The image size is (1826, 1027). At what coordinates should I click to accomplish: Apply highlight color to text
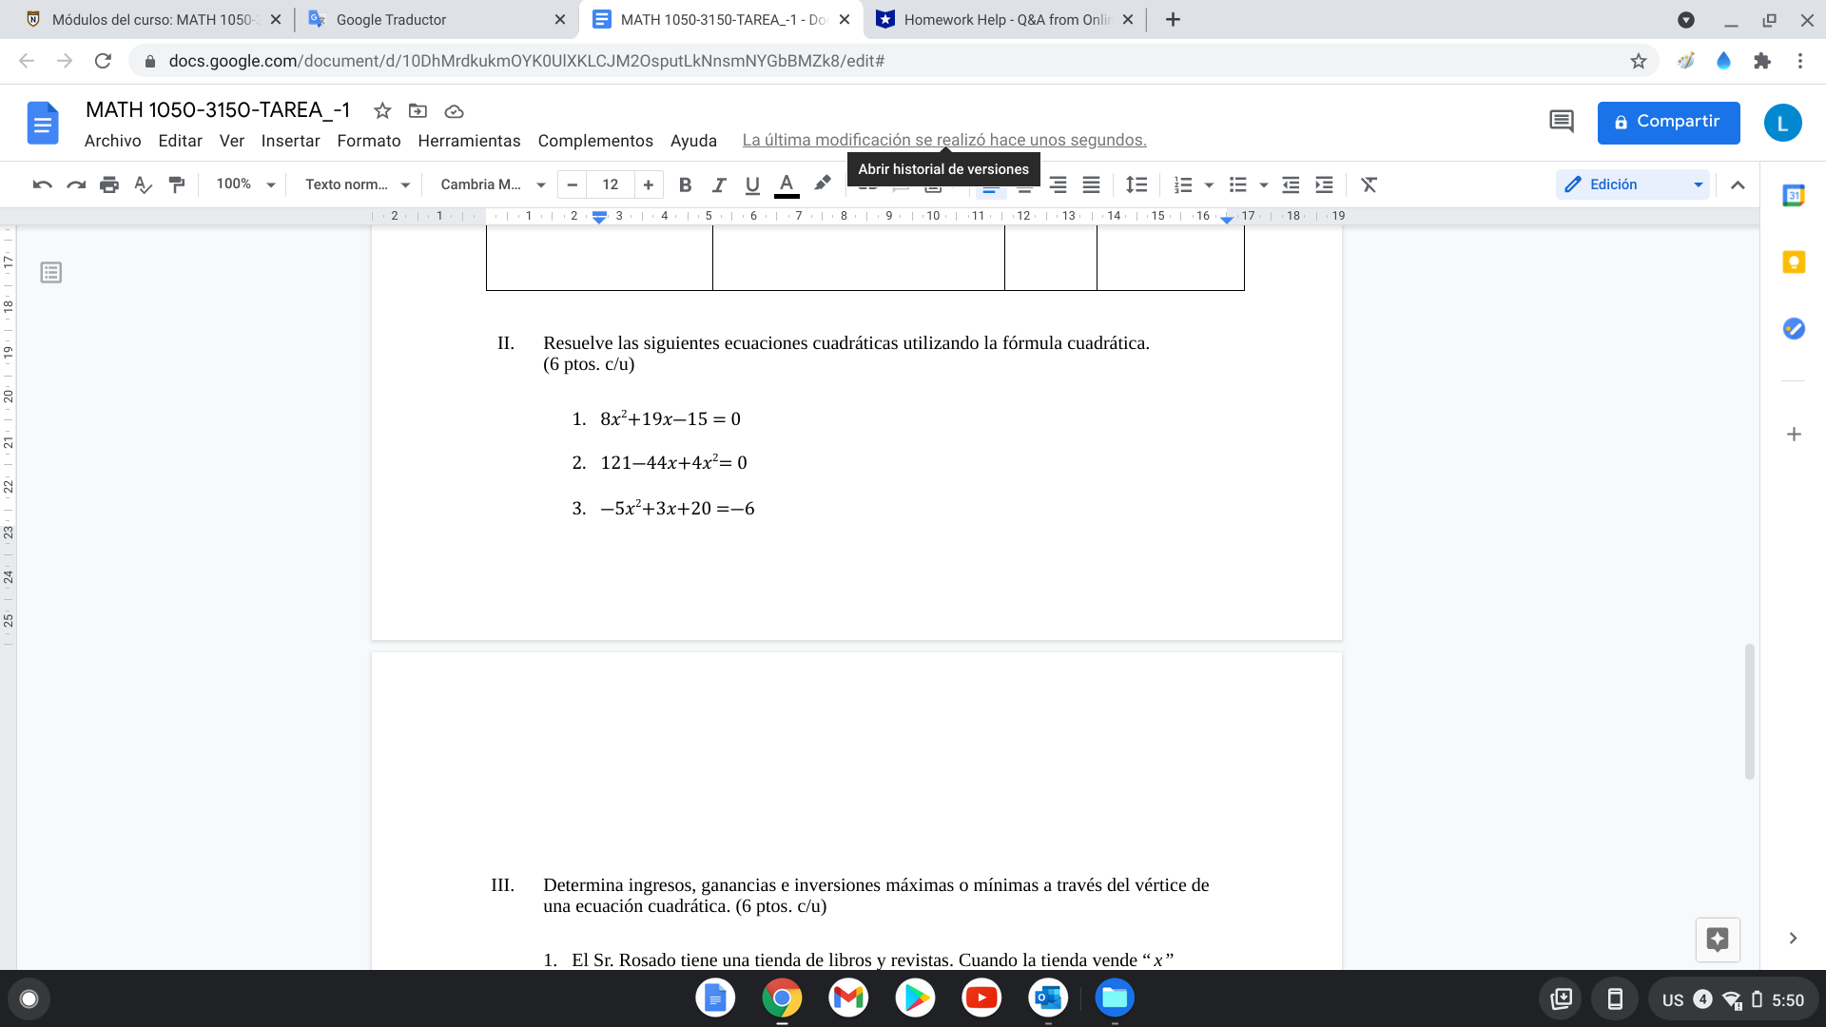[821, 184]
